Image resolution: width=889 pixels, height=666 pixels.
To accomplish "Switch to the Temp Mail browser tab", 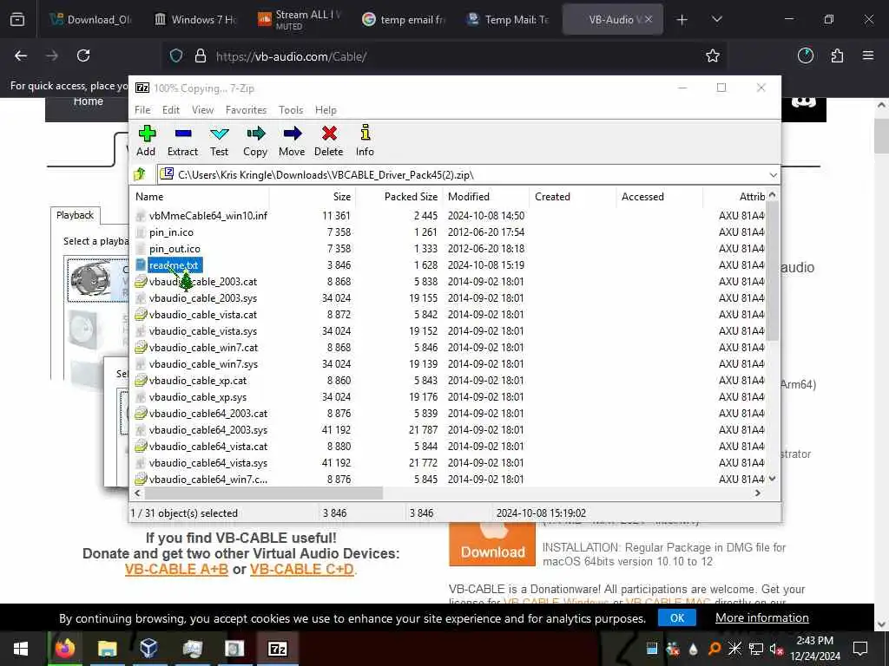I will point(507,20).
